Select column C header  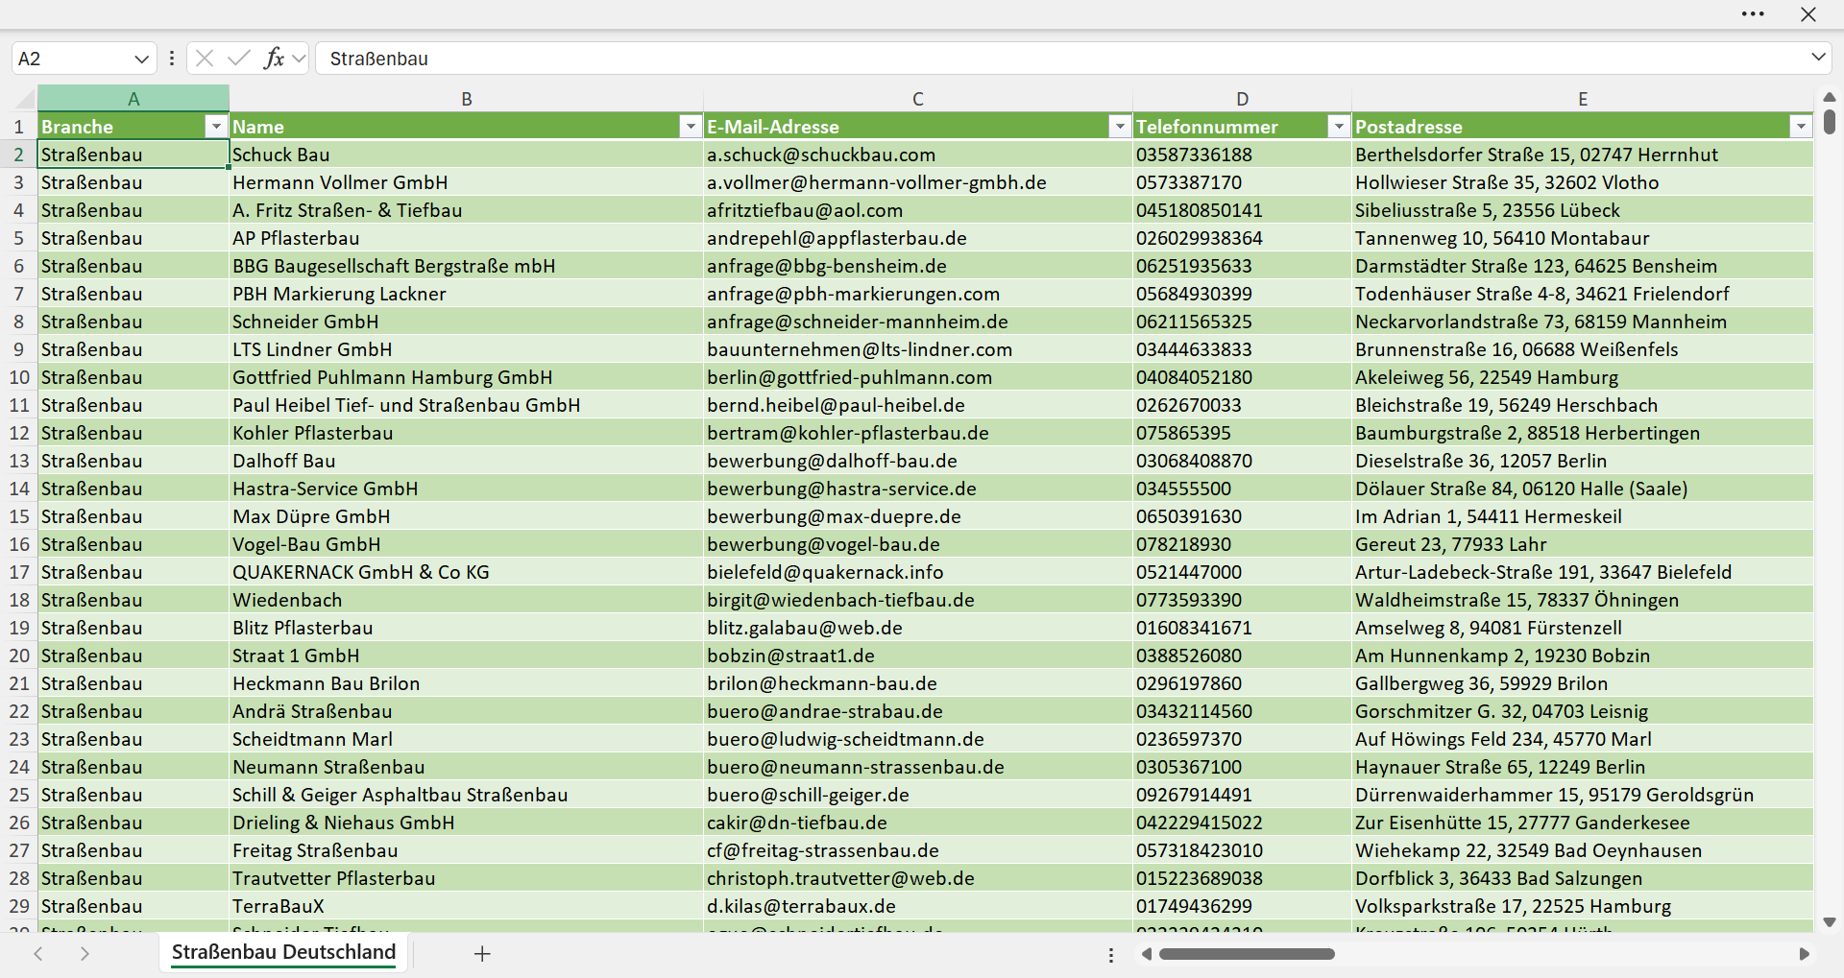[x=918, y=99]
